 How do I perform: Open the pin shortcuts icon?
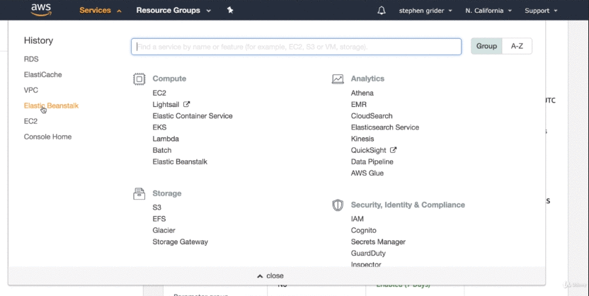coord(230,11)
